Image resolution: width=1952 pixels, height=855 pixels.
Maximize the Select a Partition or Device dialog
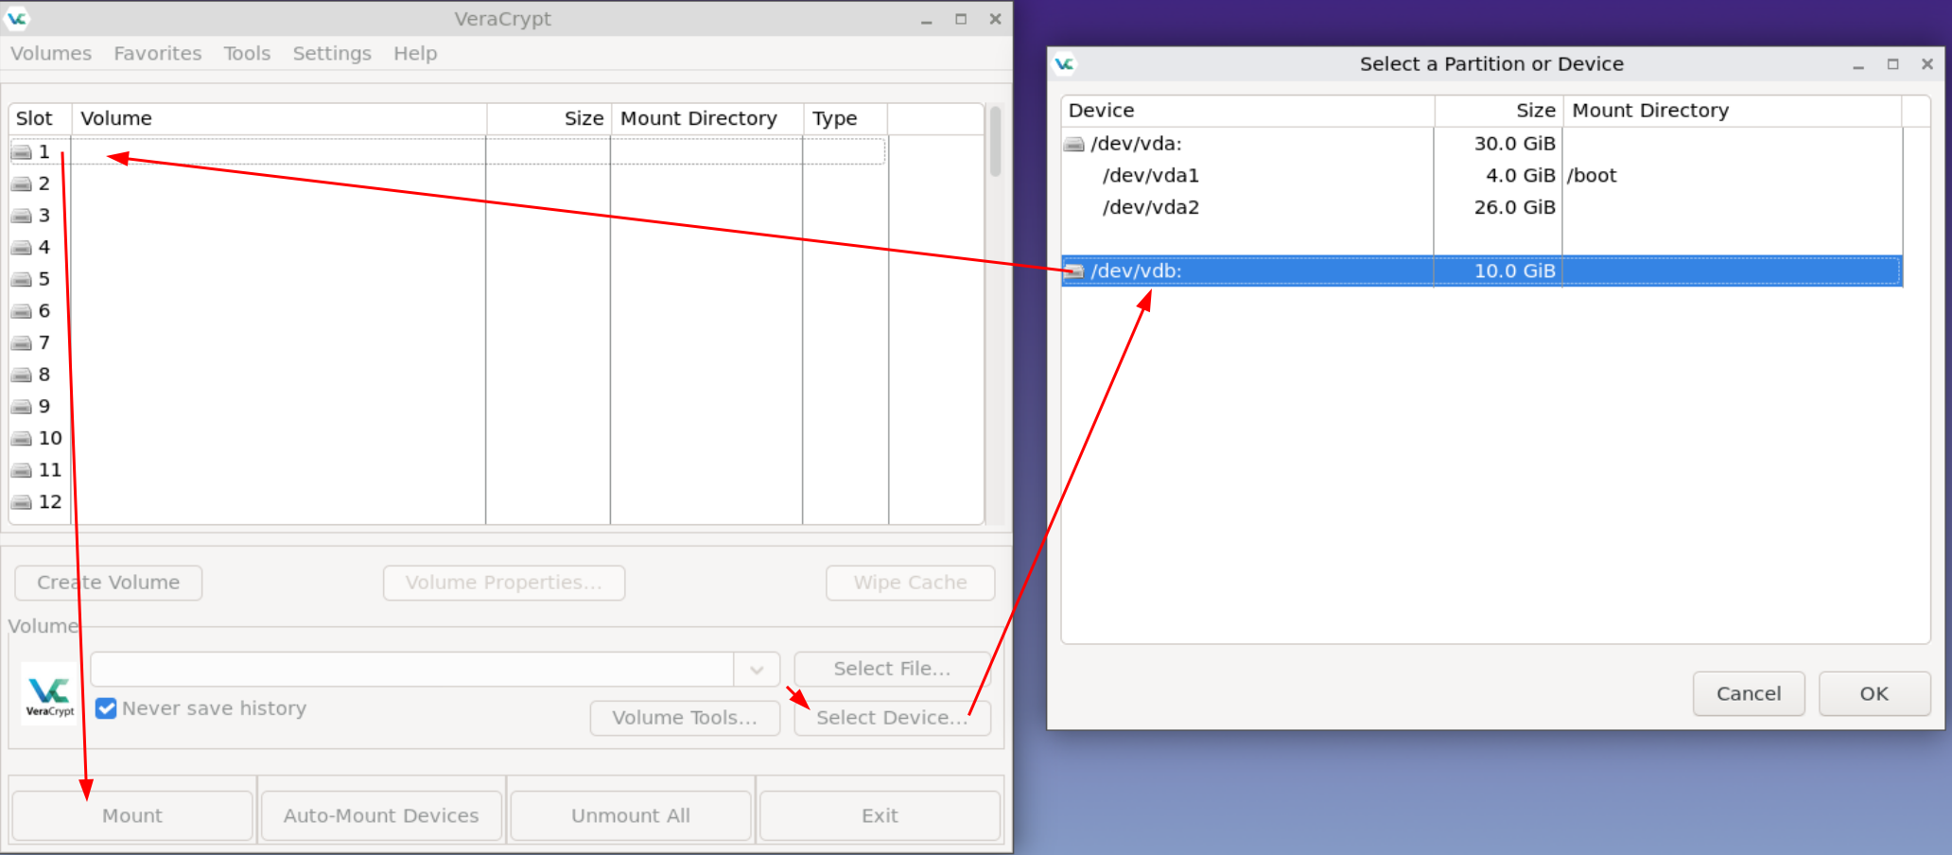point(1892,64)
